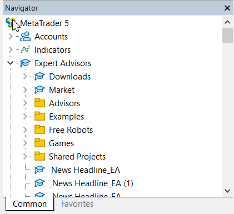234x214 pixels.
Task: Click the Expert Advisors graduation cap icon
Action: coord(25,63)
